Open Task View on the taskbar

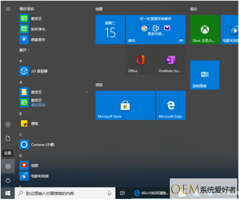(122, 193)
